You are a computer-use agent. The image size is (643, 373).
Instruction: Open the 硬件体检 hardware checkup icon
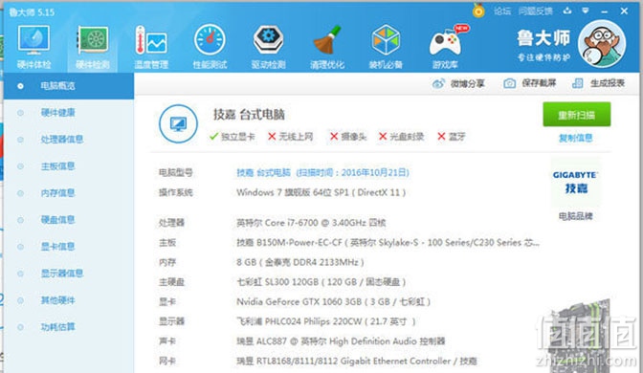point(33,47)
